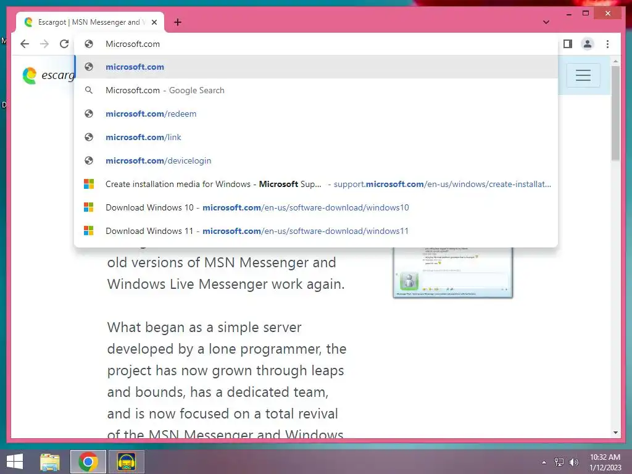This screenshot has width=632, height=474.
Task: Click the forward navigation arrow
Action: point(44,44)
